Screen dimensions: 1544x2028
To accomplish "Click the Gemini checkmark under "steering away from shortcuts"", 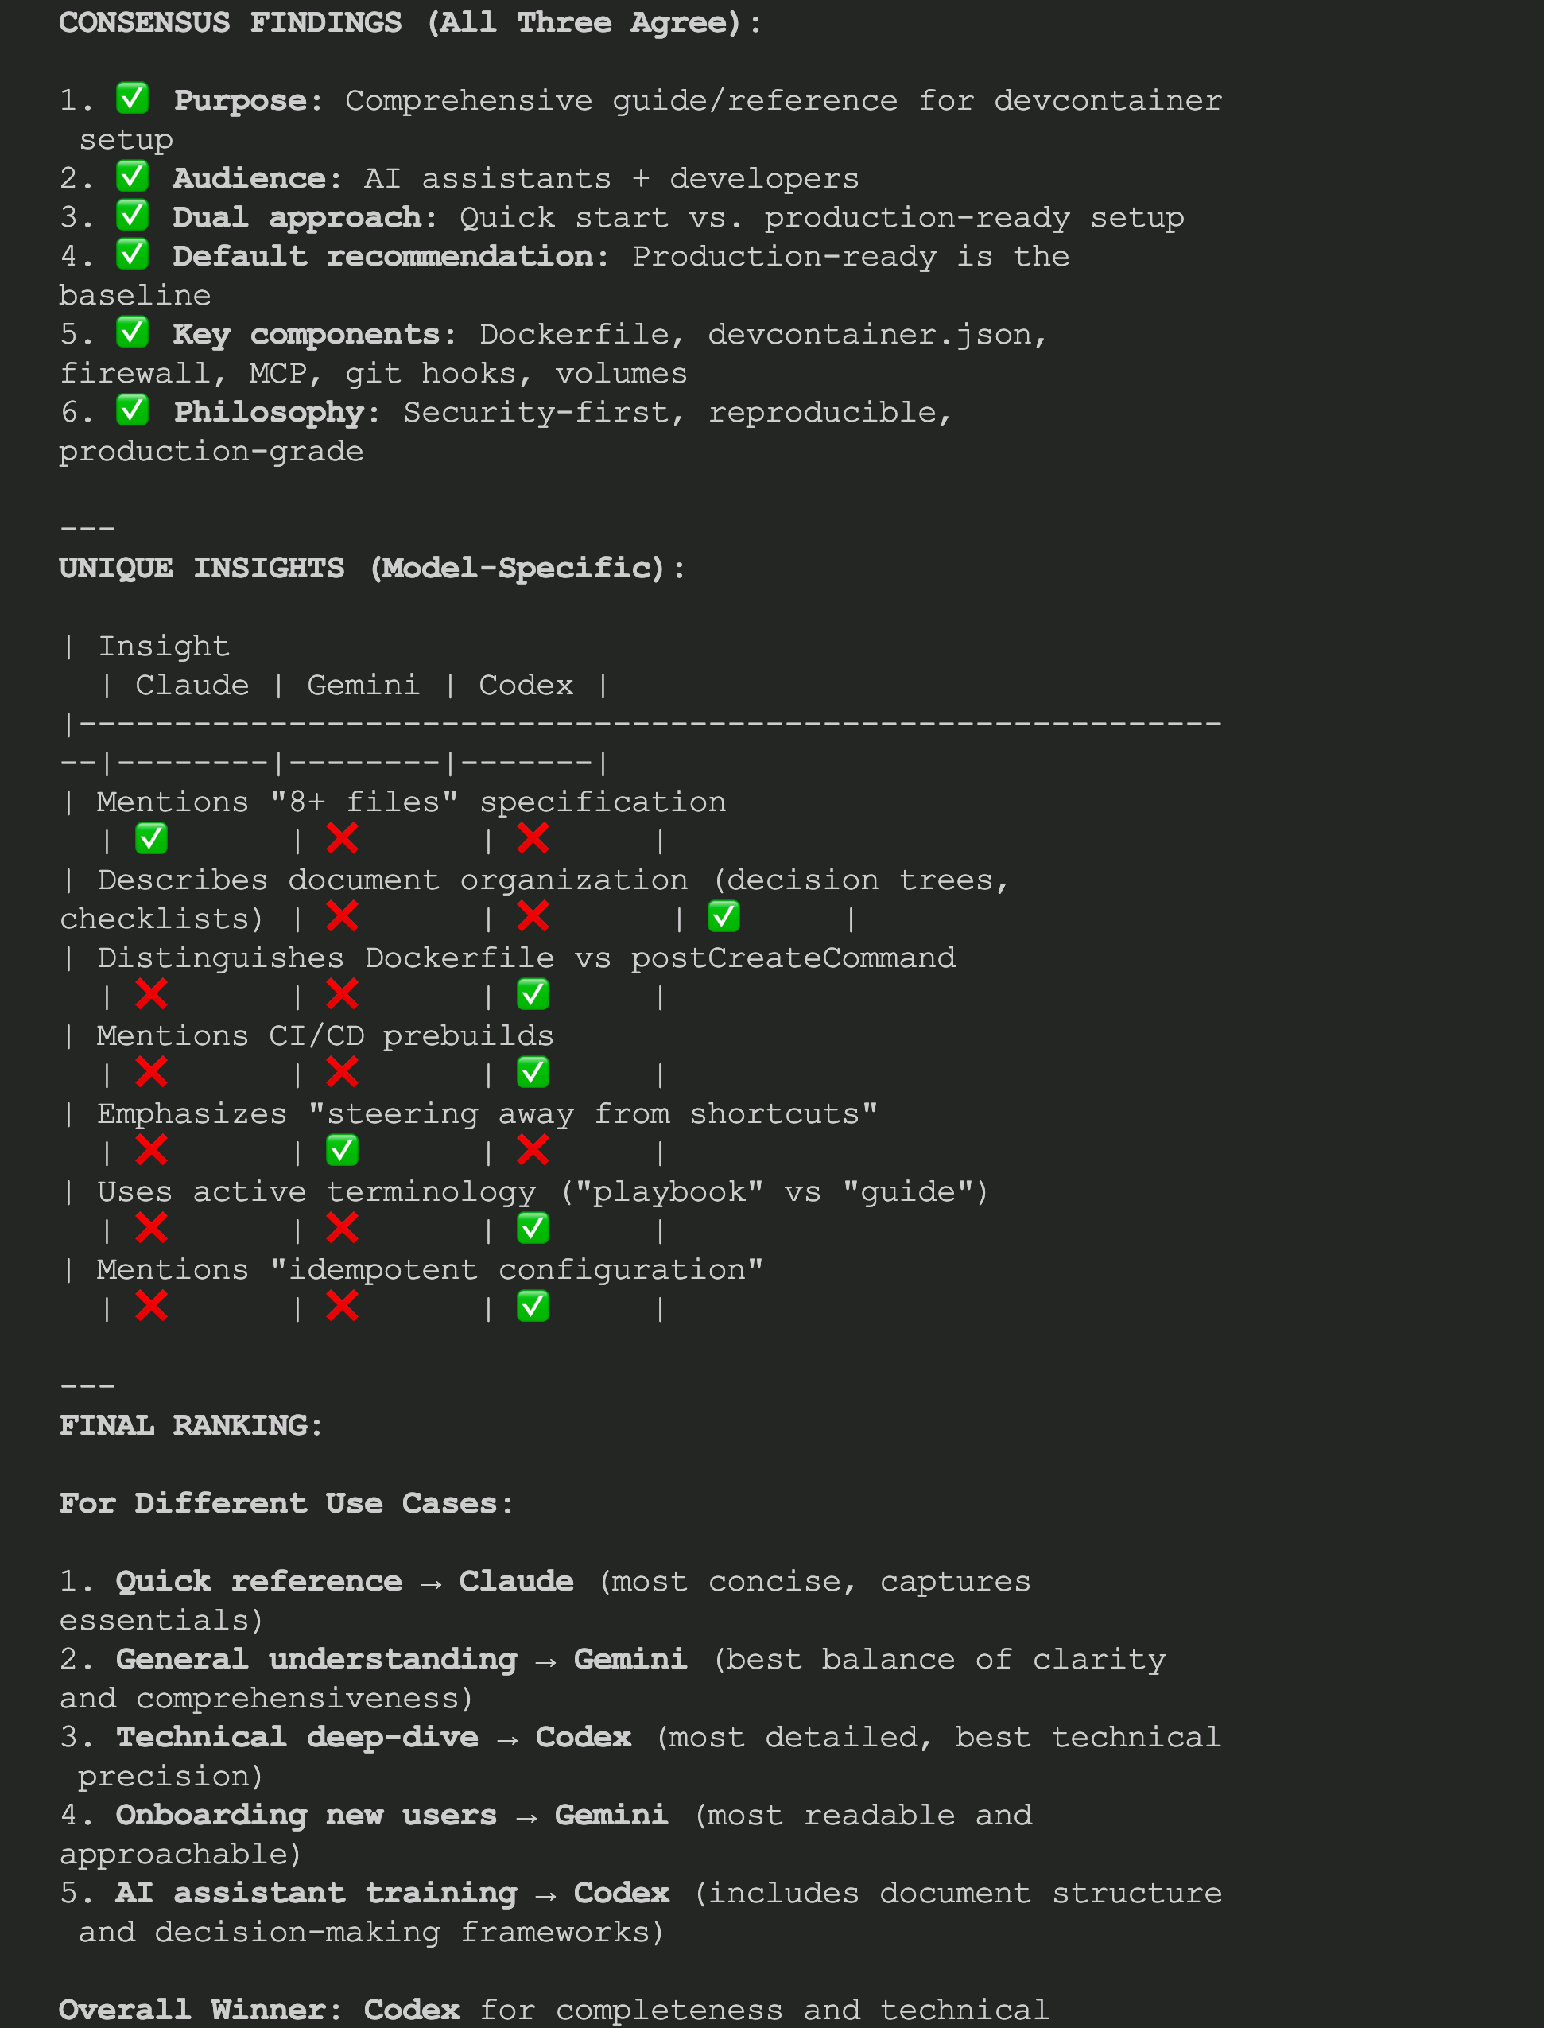I will (342, 1150).
